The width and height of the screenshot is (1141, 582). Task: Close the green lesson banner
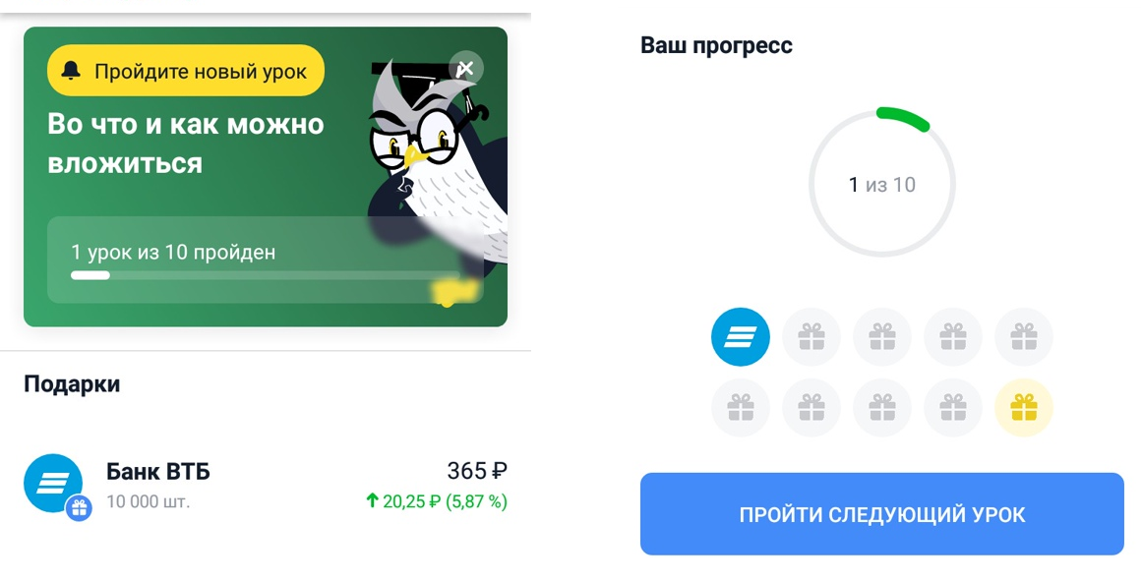tap(465, 69)
